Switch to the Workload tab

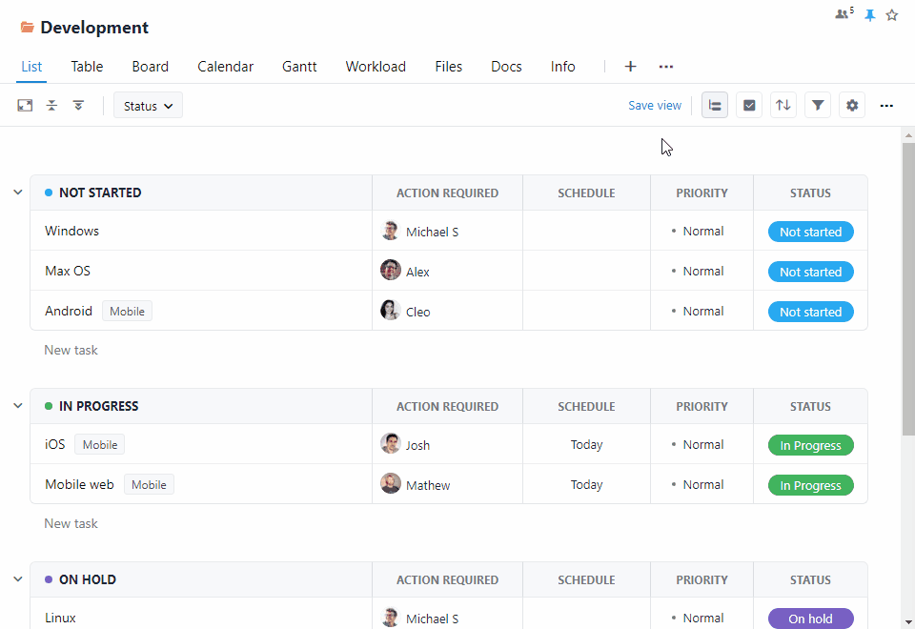coord(376,67)
